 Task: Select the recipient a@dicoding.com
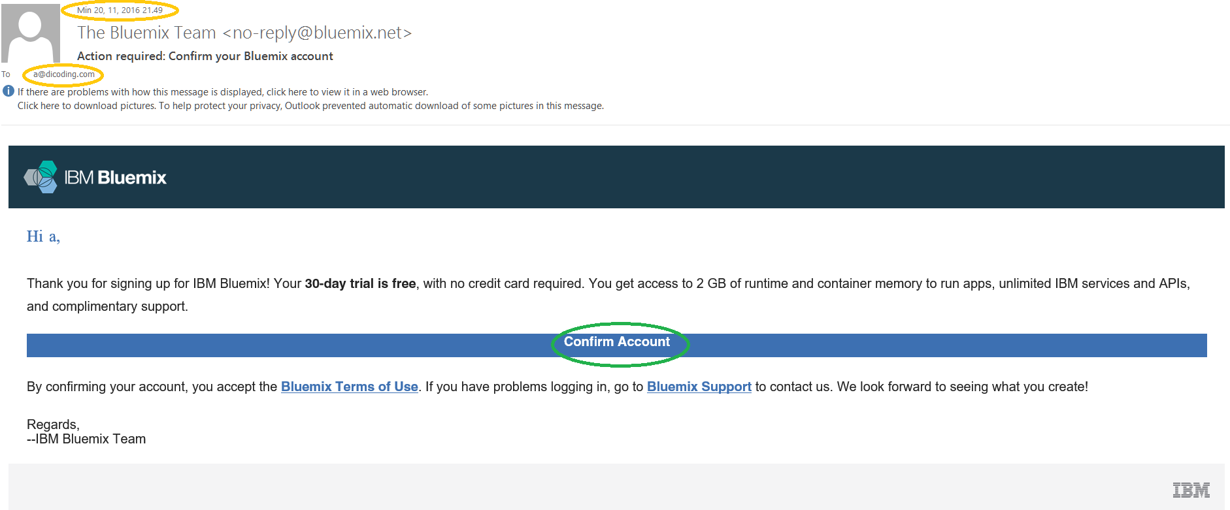coord(64,74)
